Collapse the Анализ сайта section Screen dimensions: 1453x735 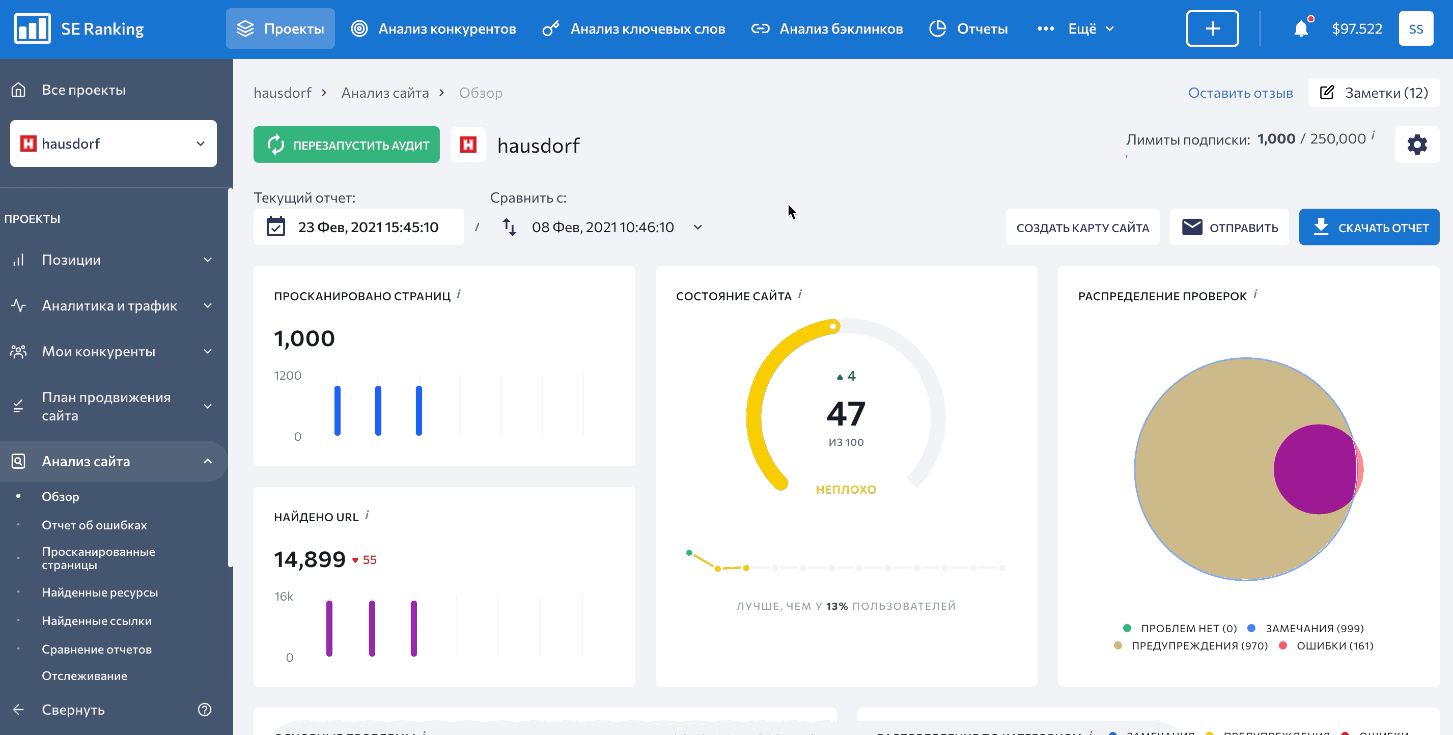tap(113, 461)
